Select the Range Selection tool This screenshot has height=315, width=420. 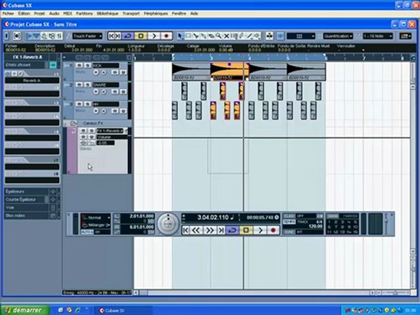pyautogui.click(x=188, y=36)
